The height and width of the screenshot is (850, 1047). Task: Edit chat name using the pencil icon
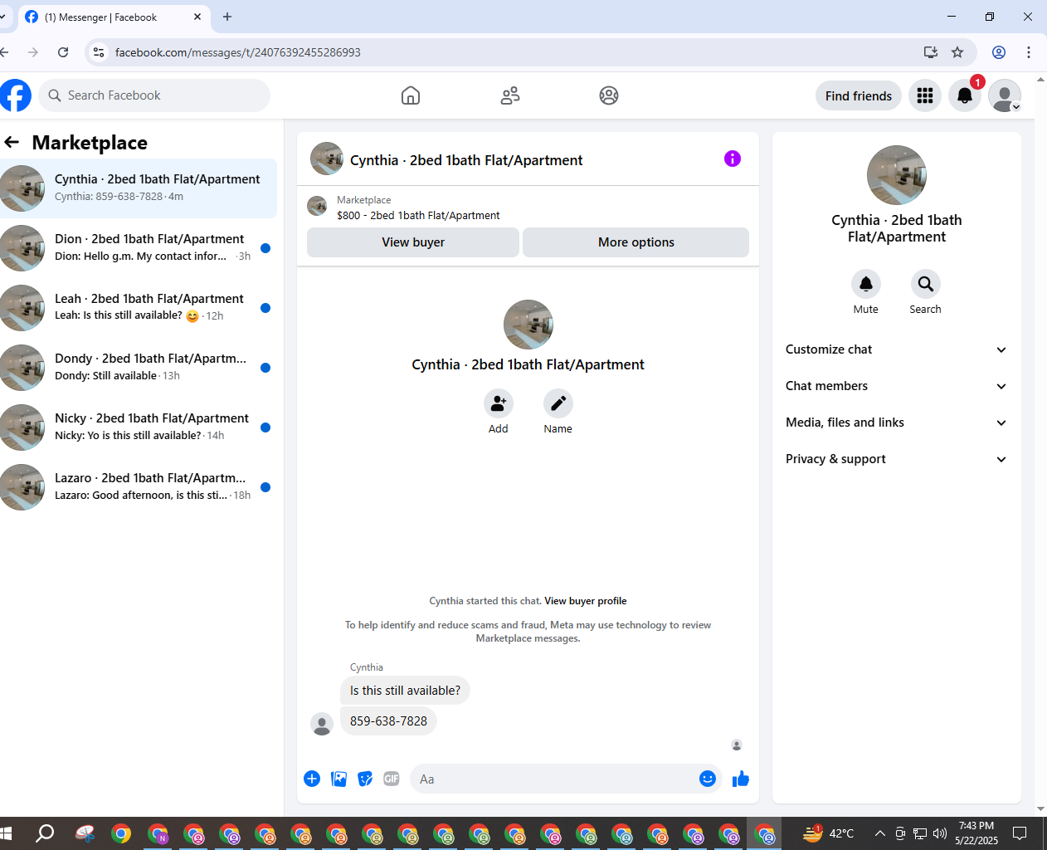pyautogui.click(x=558, y=403)
